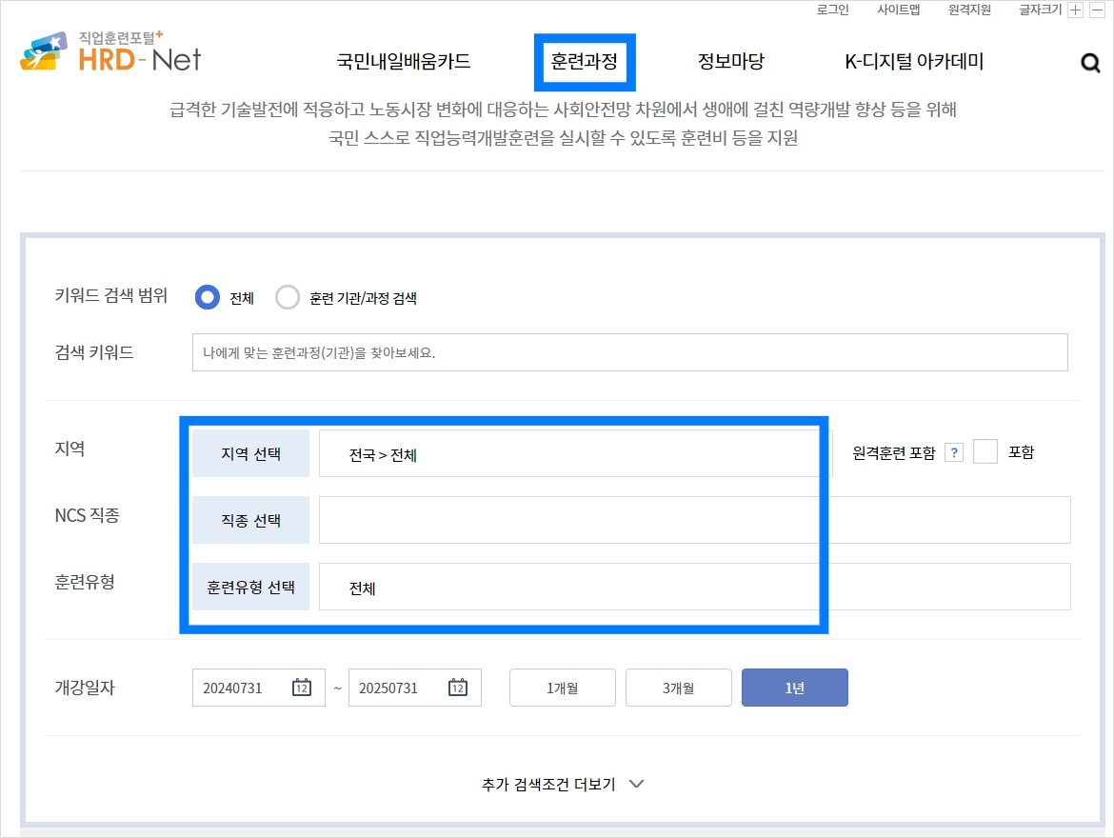Image resolution: width=1114 pixels, height=838 pixels.
Task: Check the 원격훈련 포함 checkbox
Action: point(985,452)
